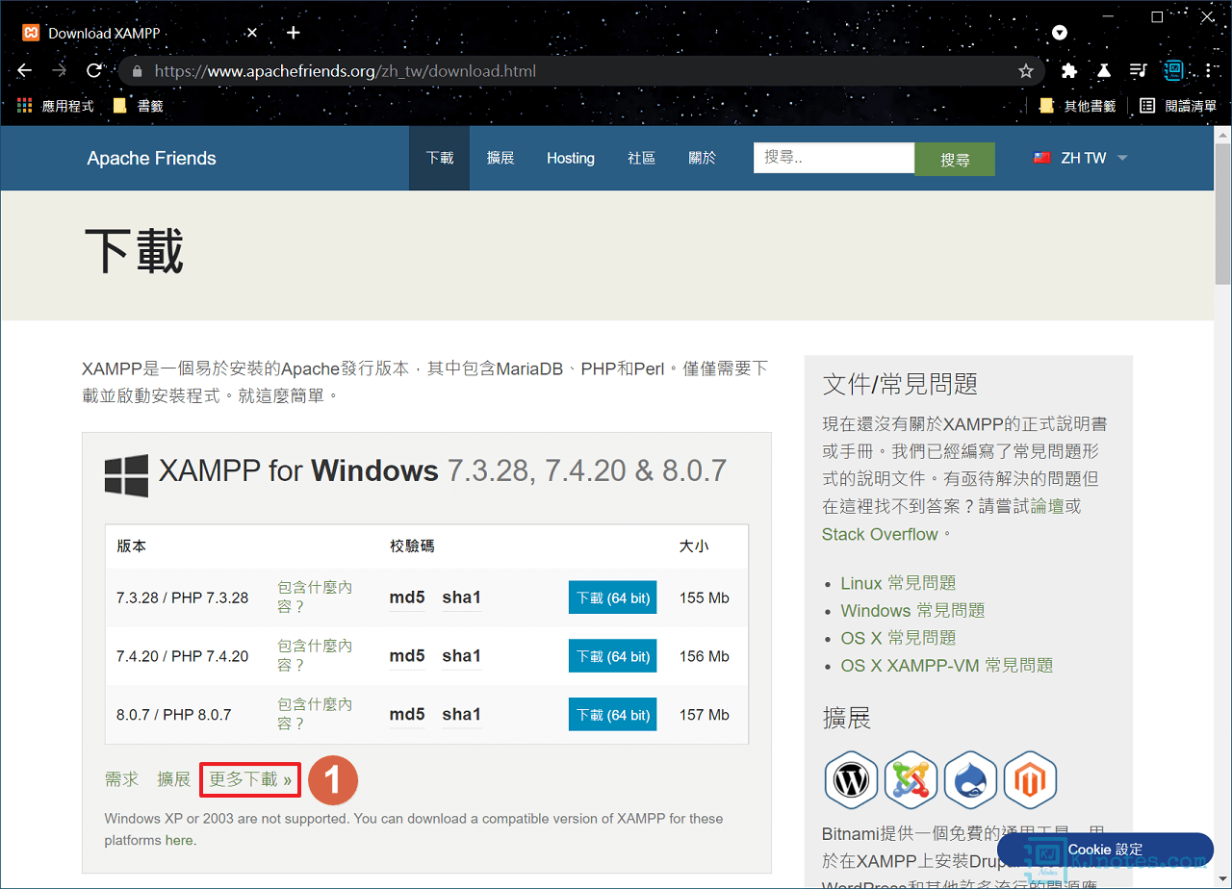The width and height of the screenshot is (1232, 889).
Task: Open md5 checksum for 8.0.7
Action: [407, 715]
